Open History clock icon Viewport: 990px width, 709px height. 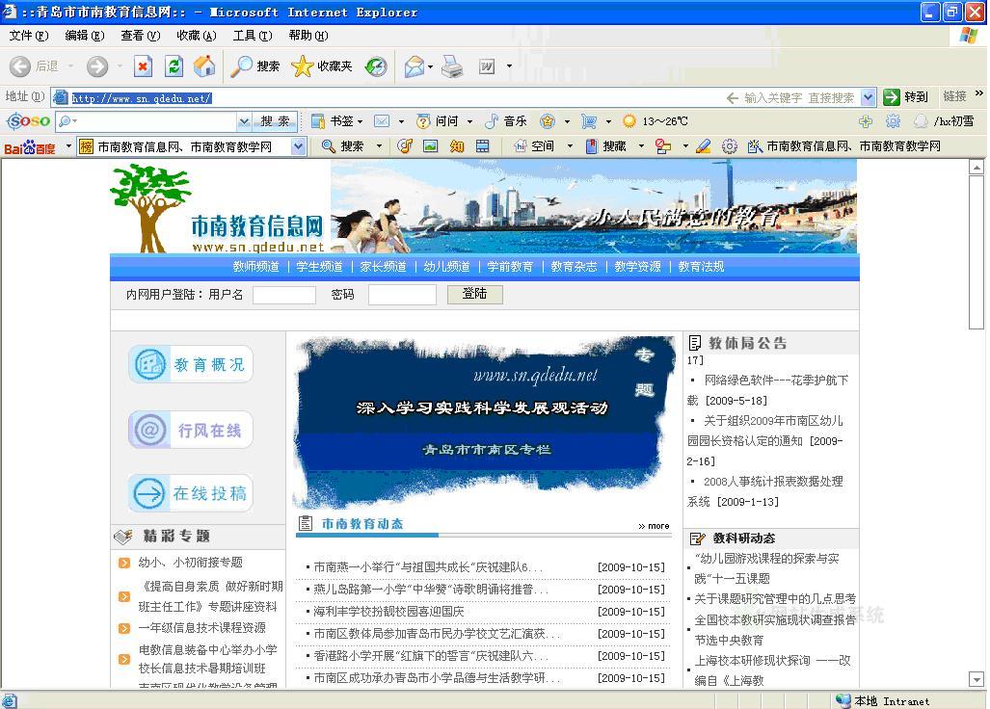coord(376,66)
